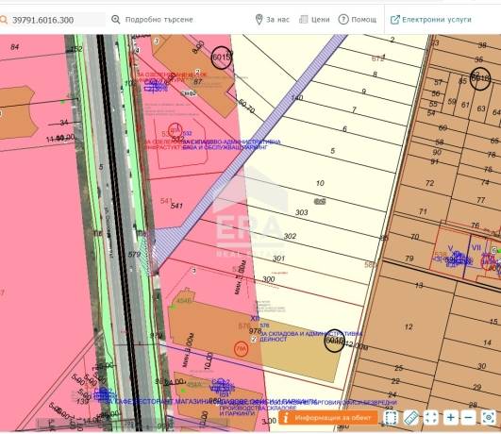Click the circled 6015 map marker

tap(221, 58)
